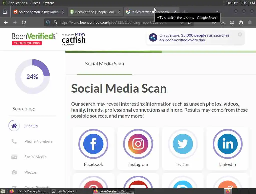Screen dimensions: 256x194
Task: Open a new tab with plus button
Action: [185, 12]
